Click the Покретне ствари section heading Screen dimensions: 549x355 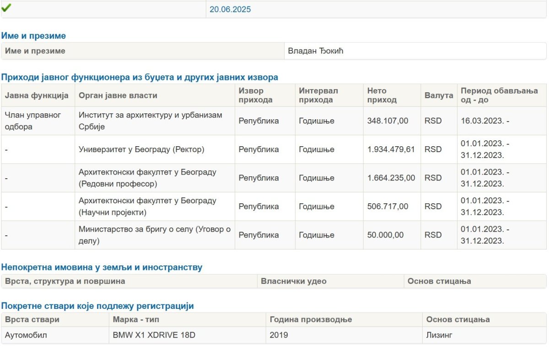(x=97, y=306)
